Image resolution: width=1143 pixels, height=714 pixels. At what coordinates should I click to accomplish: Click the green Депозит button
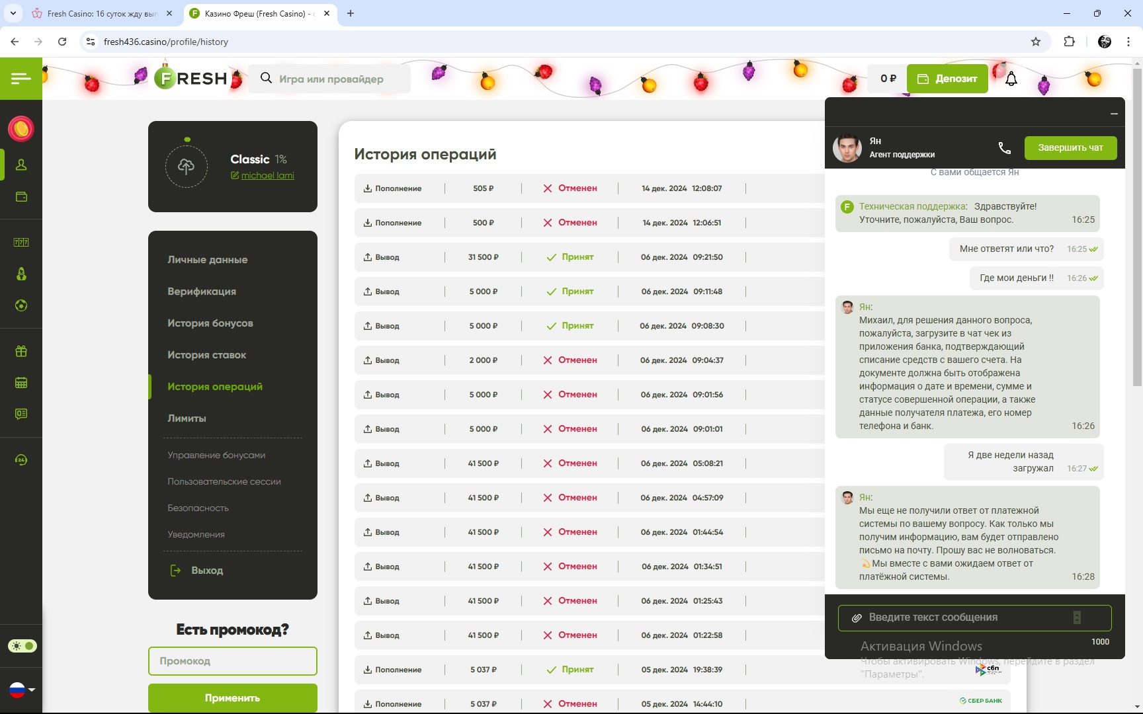[947, 79]
